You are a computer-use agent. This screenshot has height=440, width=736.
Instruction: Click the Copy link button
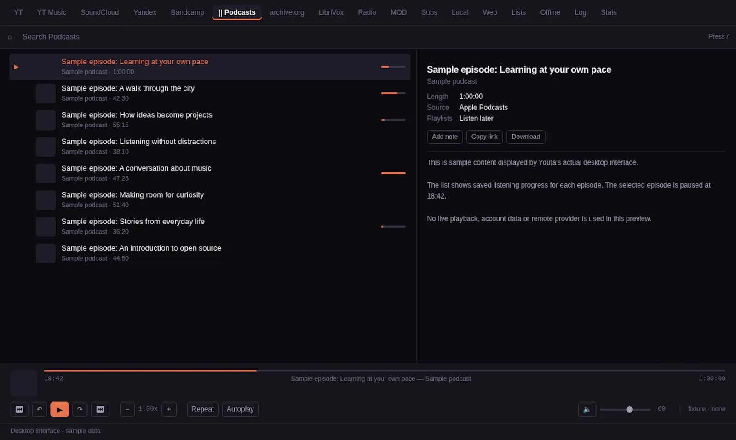485,137
